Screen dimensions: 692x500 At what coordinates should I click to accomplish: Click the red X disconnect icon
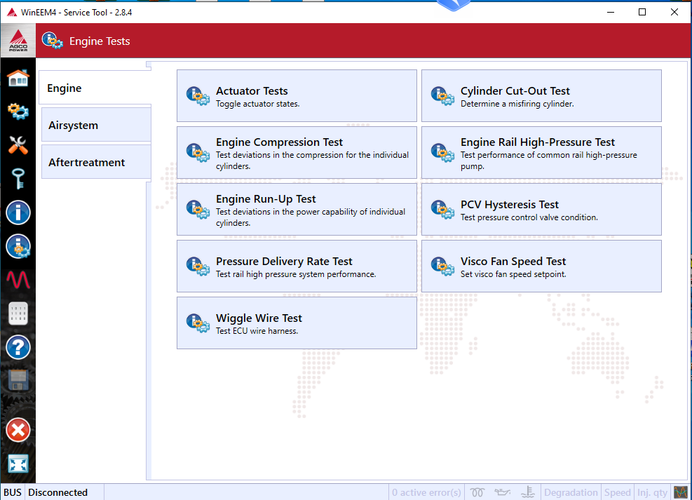click(18, 430)
